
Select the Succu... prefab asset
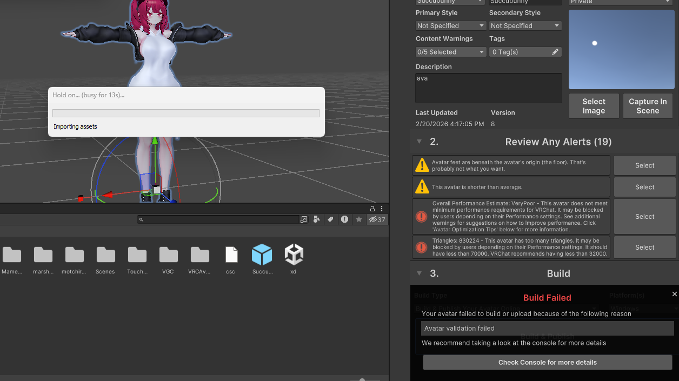(x=262, y=255)
